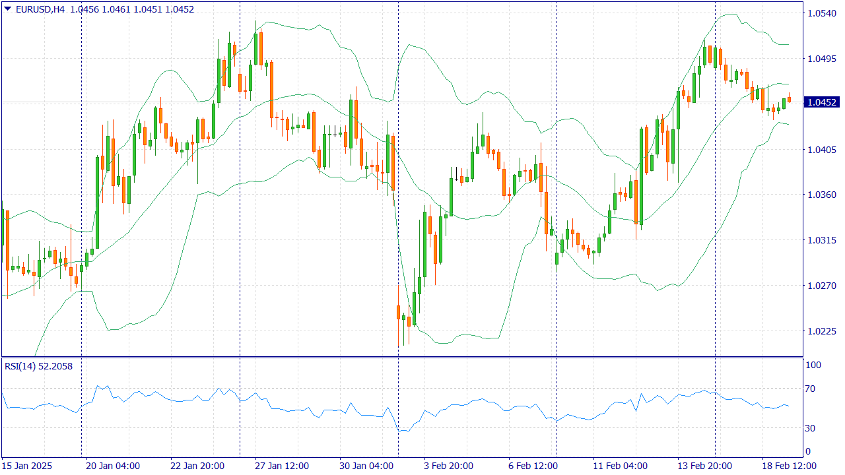Click the 3 Feb 20:00 time label

[448, 466]
